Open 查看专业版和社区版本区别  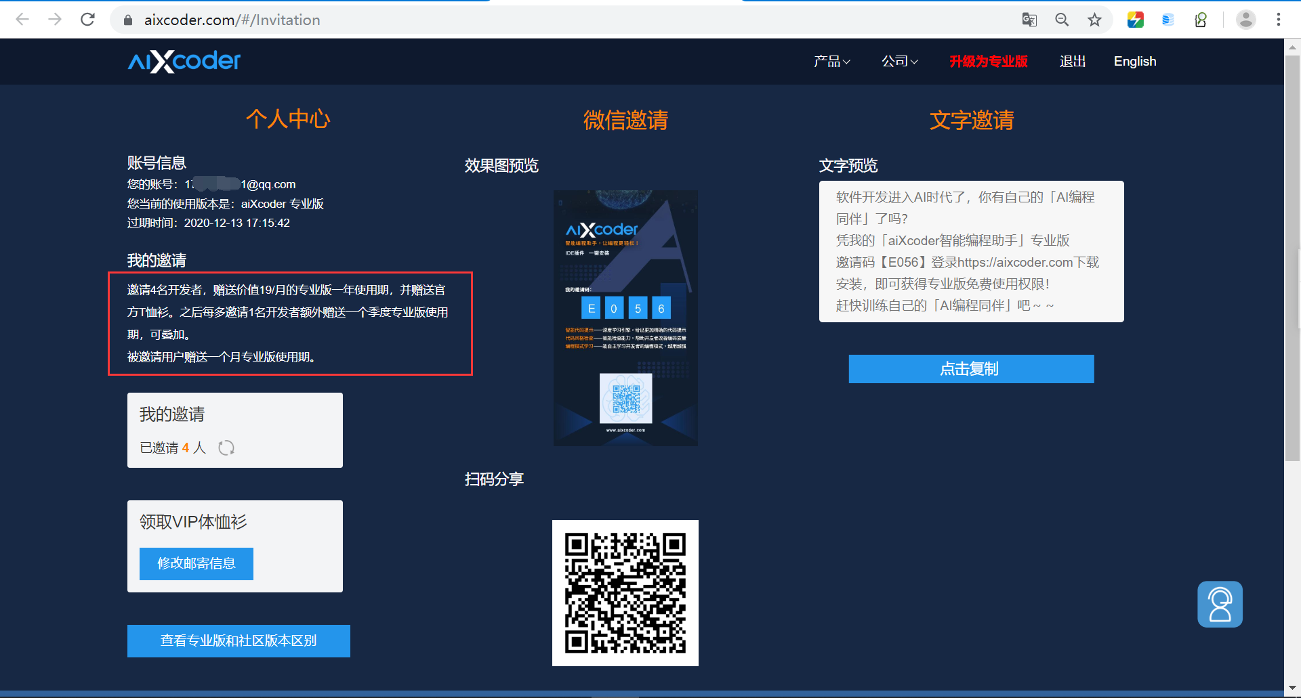pos(239,640)
